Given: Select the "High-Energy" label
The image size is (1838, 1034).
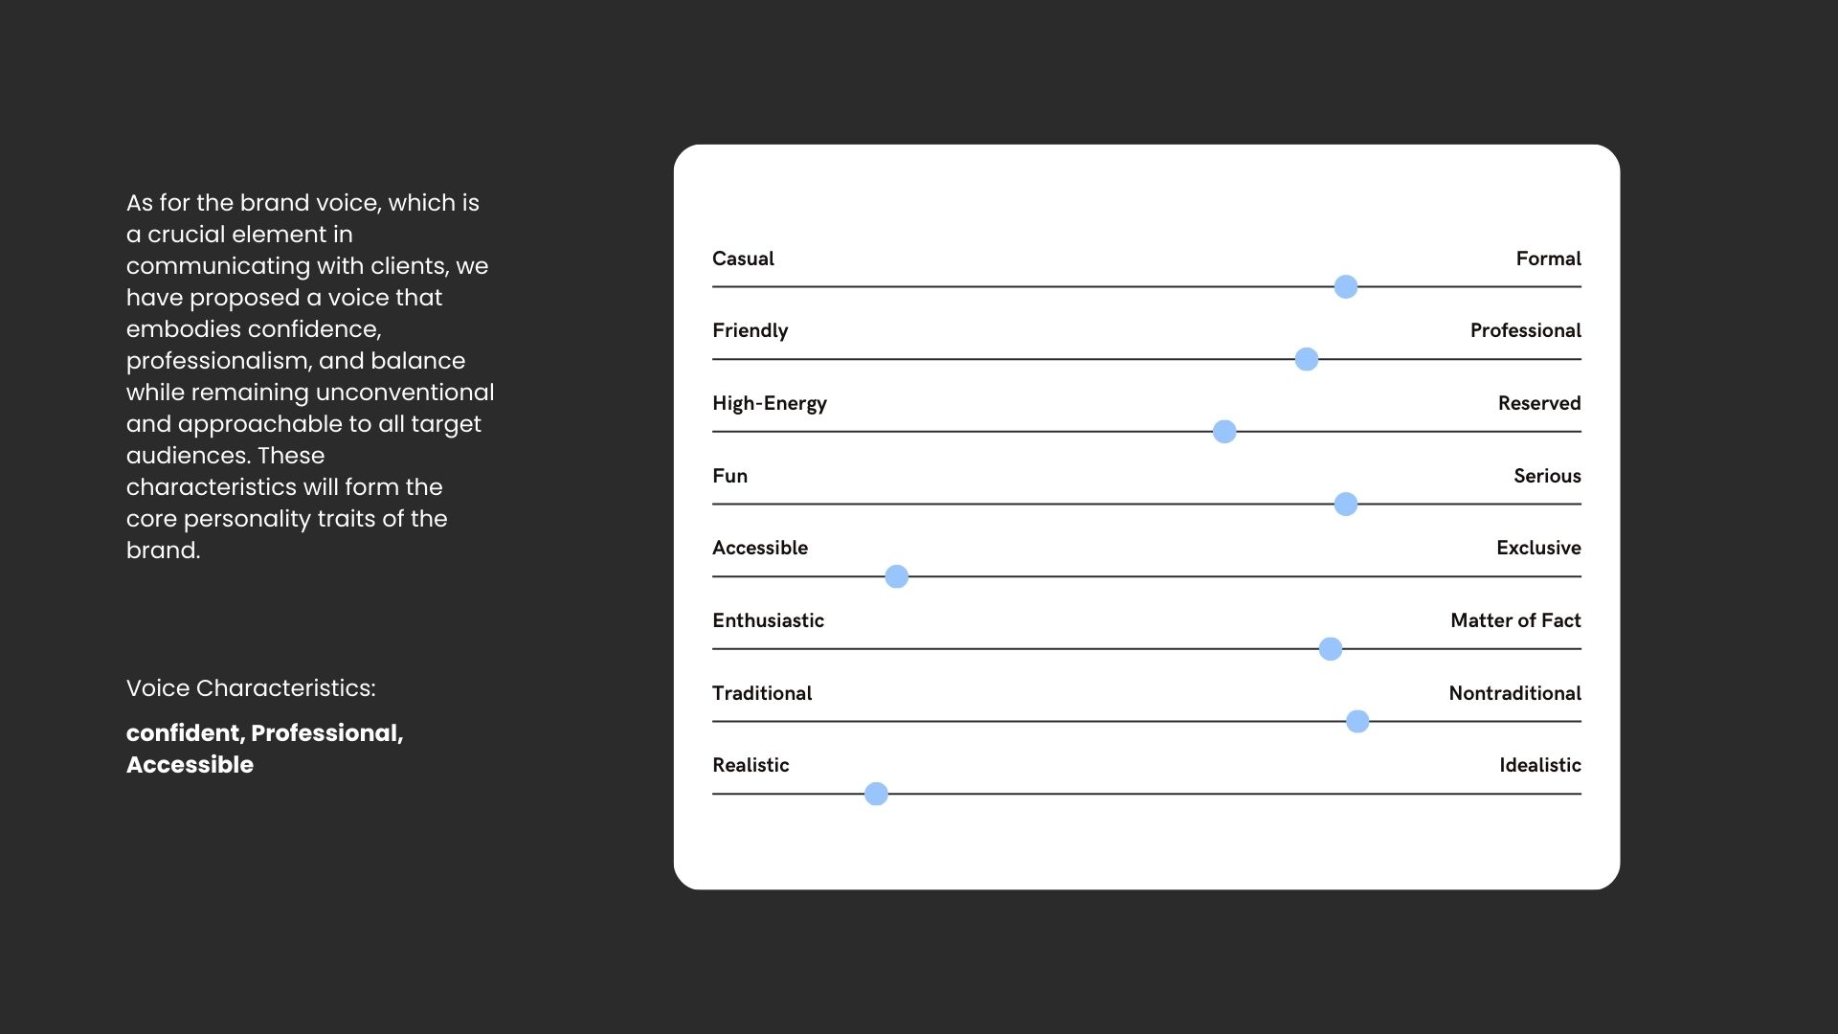Looking at the screenshot, I should click(769, 403).
